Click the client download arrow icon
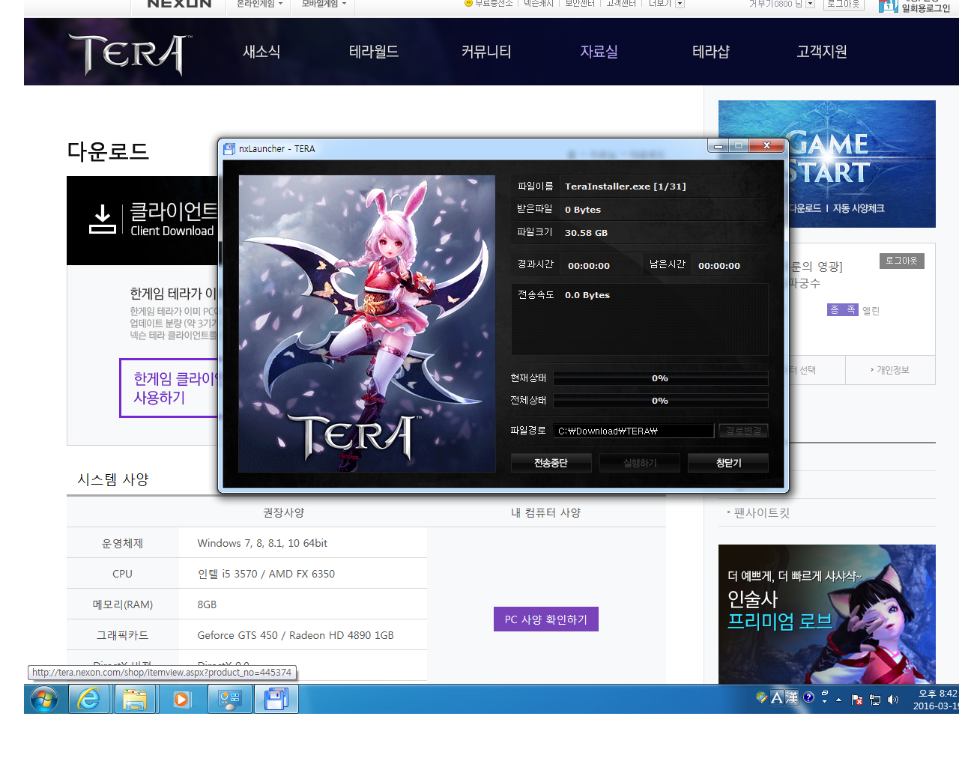The width and height of the screenshot is (959, 767). click(x=103, y=219)
